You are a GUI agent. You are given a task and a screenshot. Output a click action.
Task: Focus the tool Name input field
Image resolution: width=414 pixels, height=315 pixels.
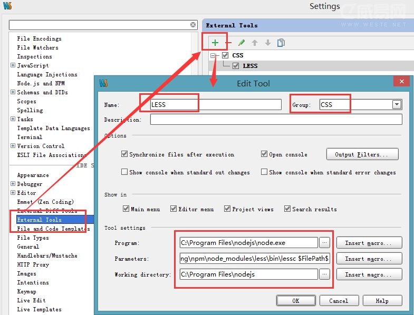[x=216, y=104]
